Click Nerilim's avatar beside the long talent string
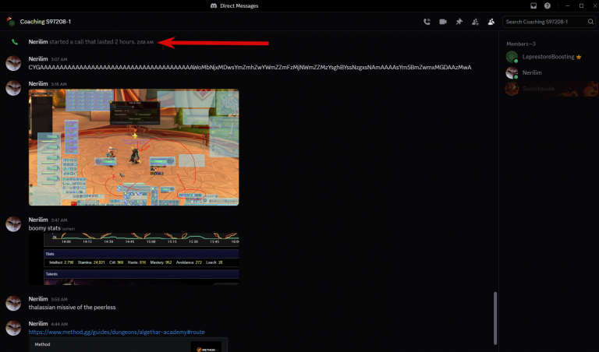 13,63
